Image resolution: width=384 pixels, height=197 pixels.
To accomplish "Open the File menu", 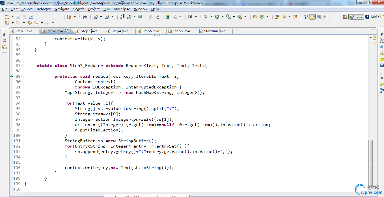I will tap(5, 9).
